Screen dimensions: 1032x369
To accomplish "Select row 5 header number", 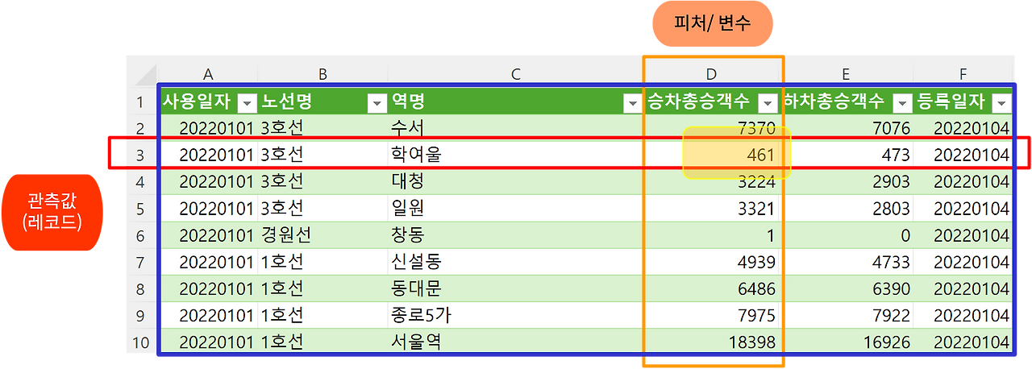I will (x=140, y=208).
